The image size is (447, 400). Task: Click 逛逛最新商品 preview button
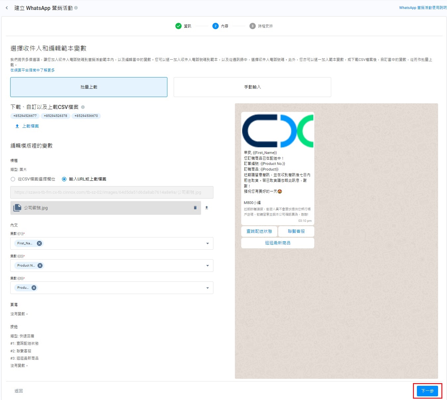tap(278, 243)
